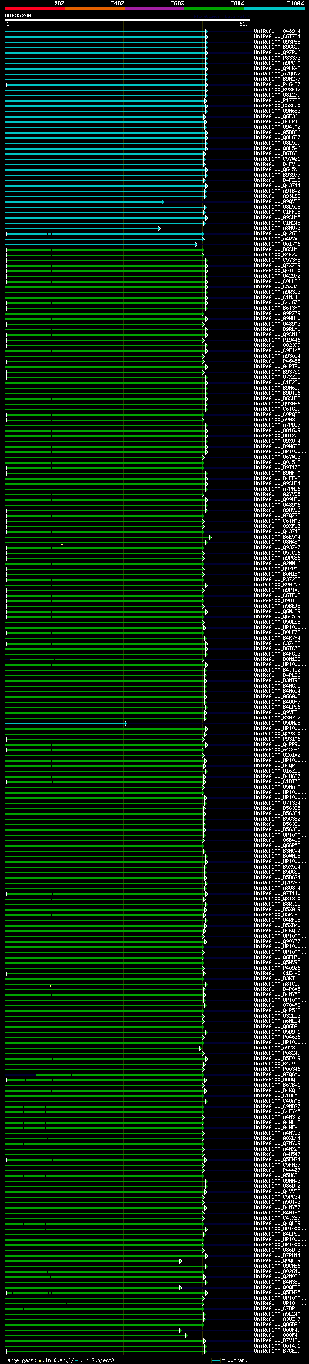The width and height of the screenshot is (309, 1364).
Task: Click hit label UniRef100_Q6F361
Action: point(277,117)
